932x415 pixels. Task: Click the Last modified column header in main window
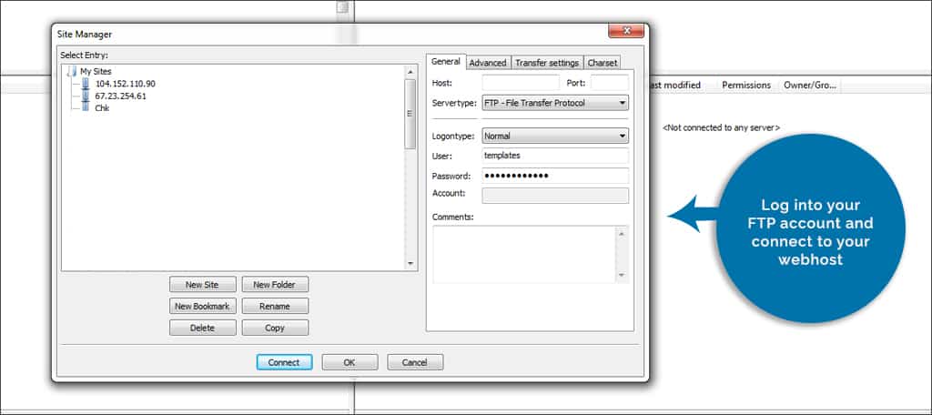(677, 86)
